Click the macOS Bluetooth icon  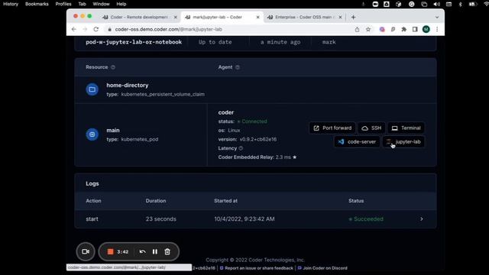tap(460, 4)
